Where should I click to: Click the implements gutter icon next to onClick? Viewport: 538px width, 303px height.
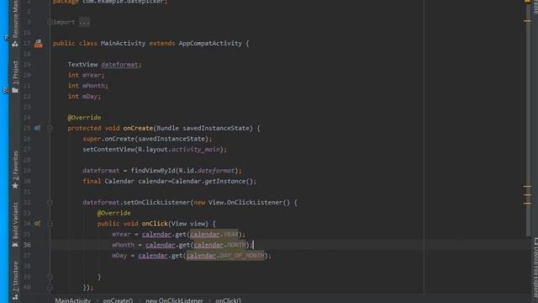pos(37,224)
